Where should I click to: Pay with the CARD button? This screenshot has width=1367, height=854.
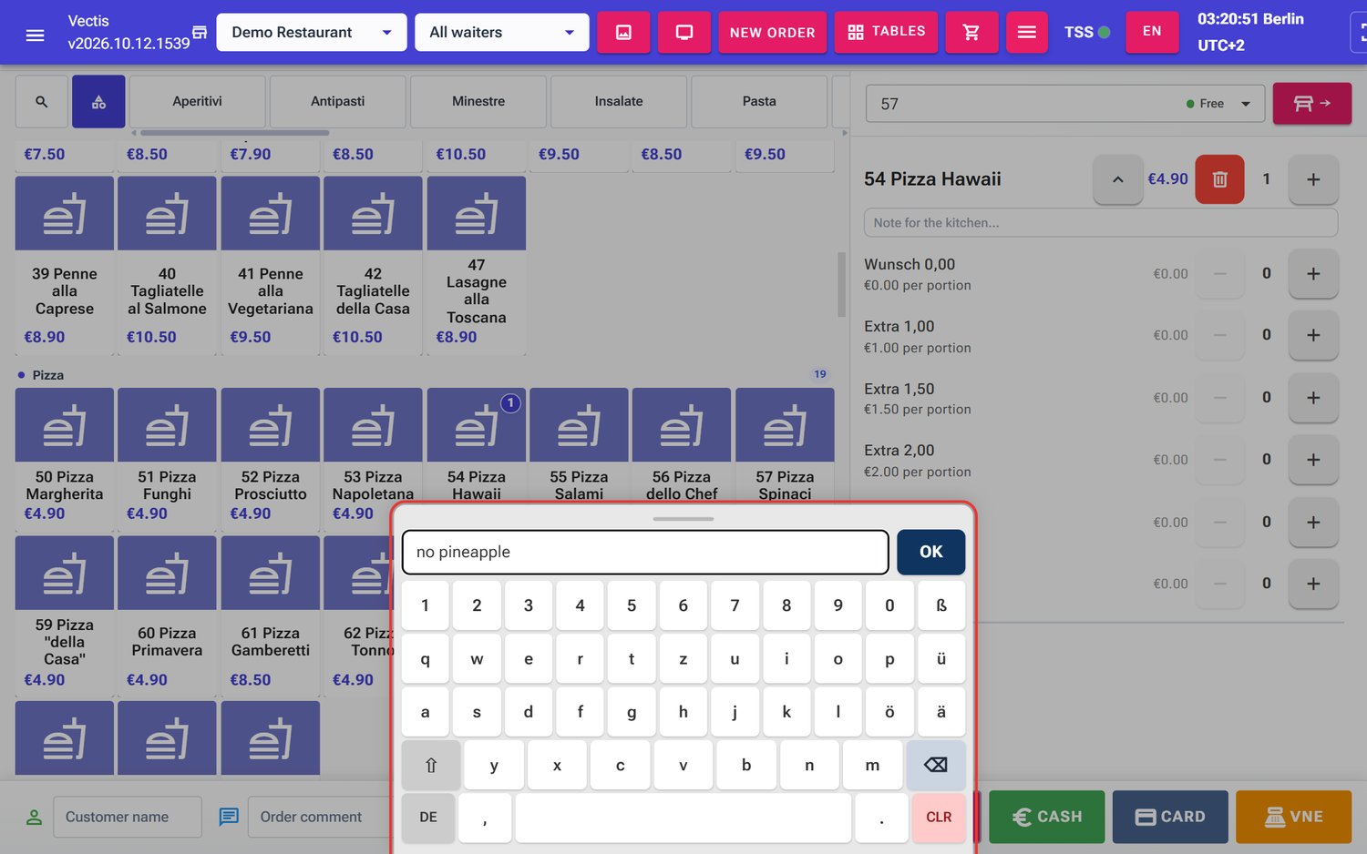click(x=1170, y=817)
